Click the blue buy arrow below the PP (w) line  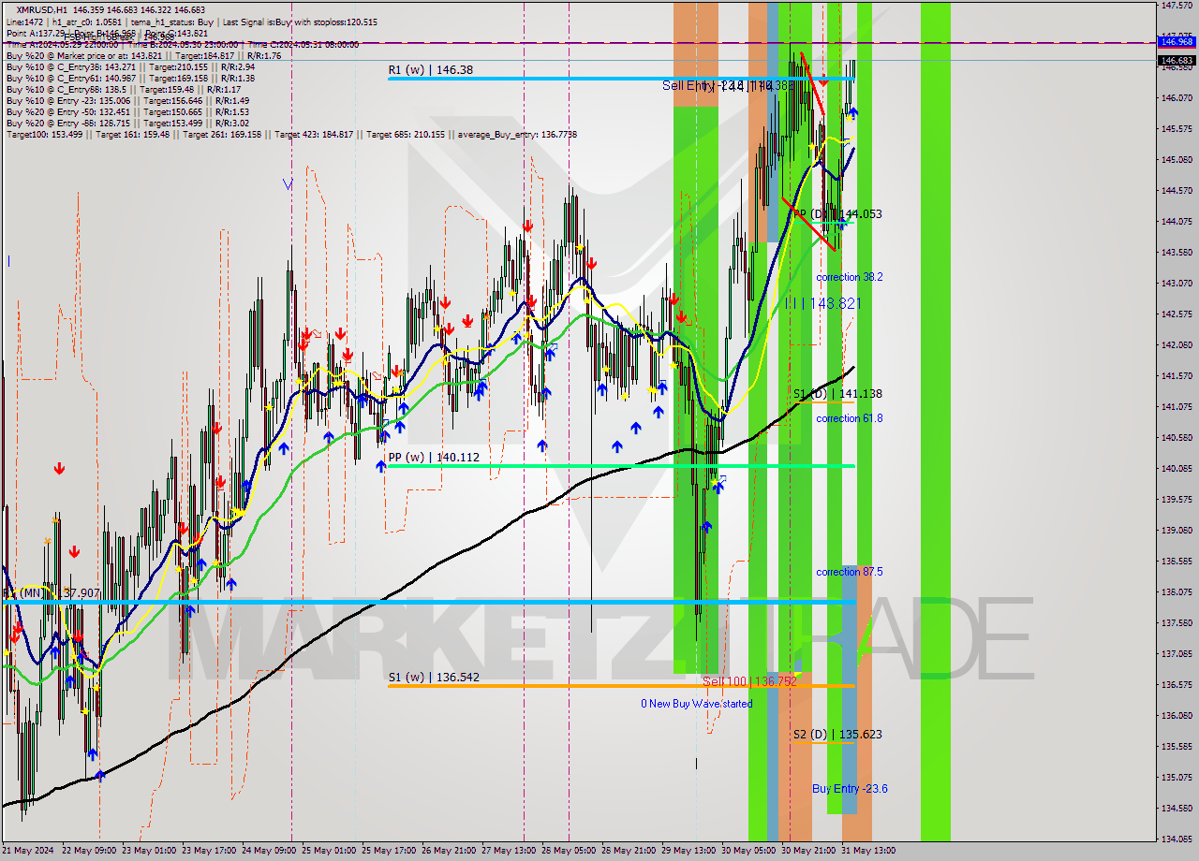pyautogui.click(x=707, y=526)
